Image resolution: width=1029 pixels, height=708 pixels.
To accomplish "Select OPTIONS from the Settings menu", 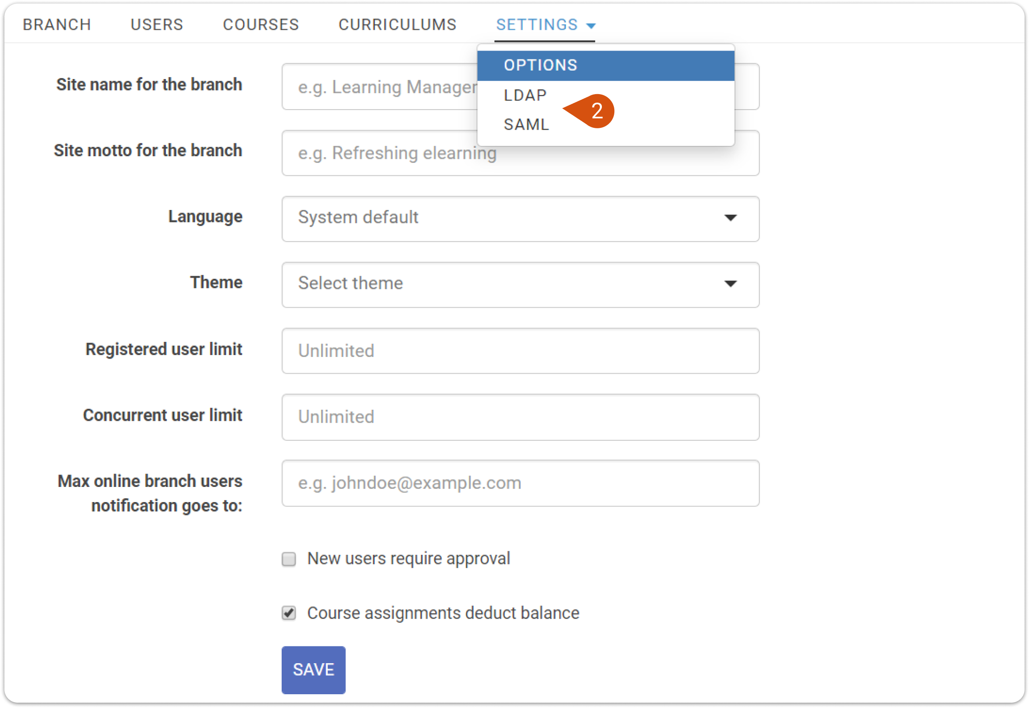I will click(540, 64).
